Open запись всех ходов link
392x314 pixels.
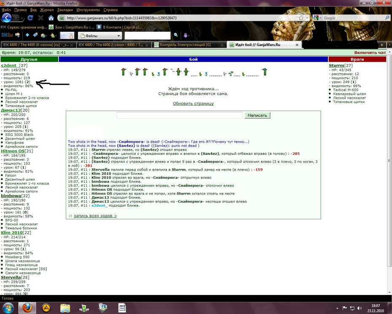95,216
